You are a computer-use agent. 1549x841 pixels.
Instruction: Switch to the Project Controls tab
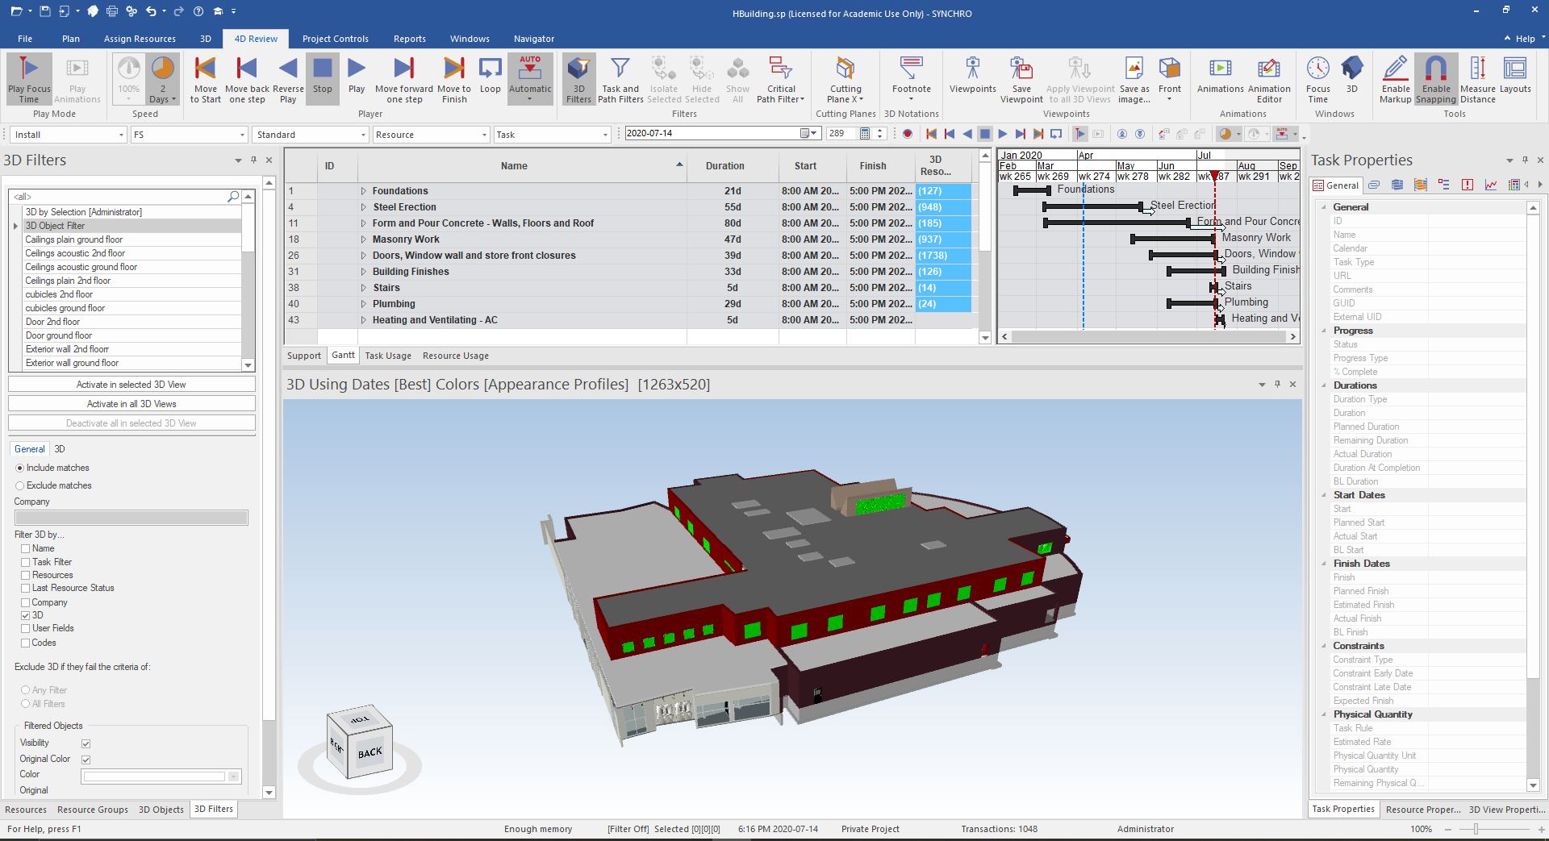point(335,39)
